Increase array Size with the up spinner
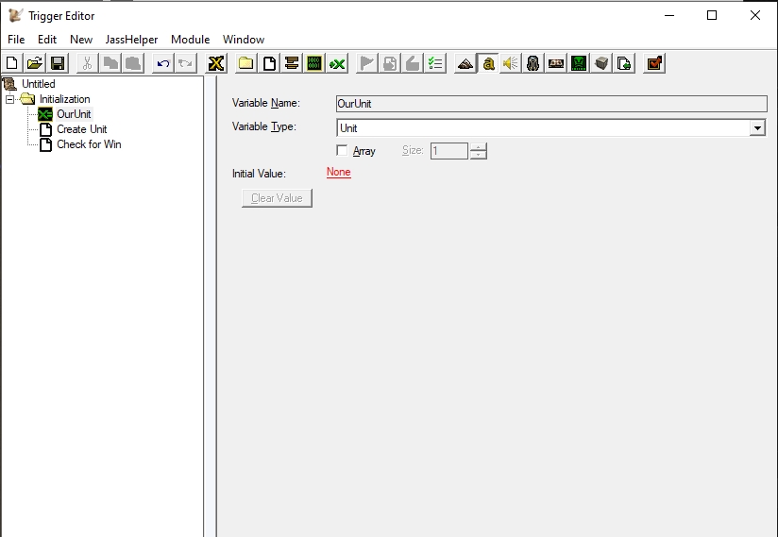 [479, 147]
